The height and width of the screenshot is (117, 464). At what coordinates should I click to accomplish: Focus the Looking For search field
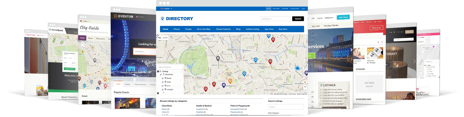[x=275, y=19]
